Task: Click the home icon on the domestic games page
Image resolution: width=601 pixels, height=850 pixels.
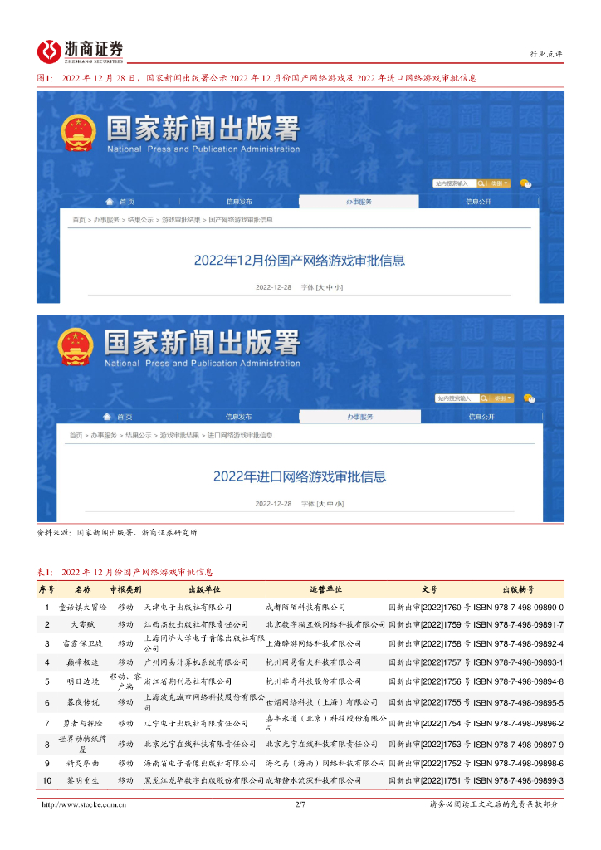Action: (x=110, y=201)
